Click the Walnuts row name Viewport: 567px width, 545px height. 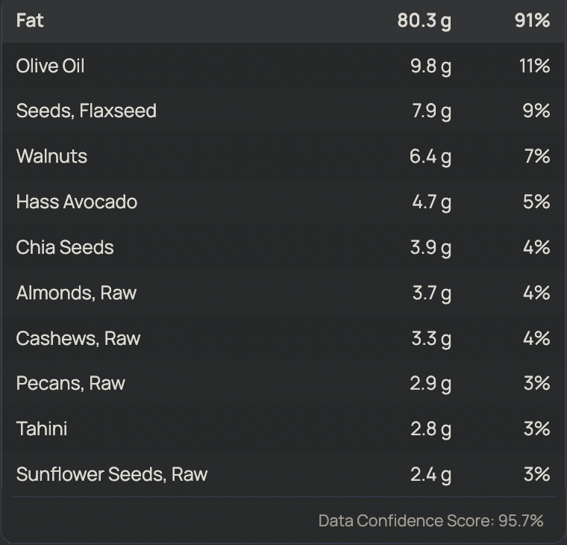tap(51, 156)
